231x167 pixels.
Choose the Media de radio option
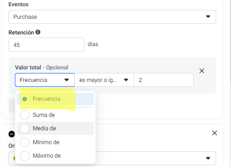25,128
